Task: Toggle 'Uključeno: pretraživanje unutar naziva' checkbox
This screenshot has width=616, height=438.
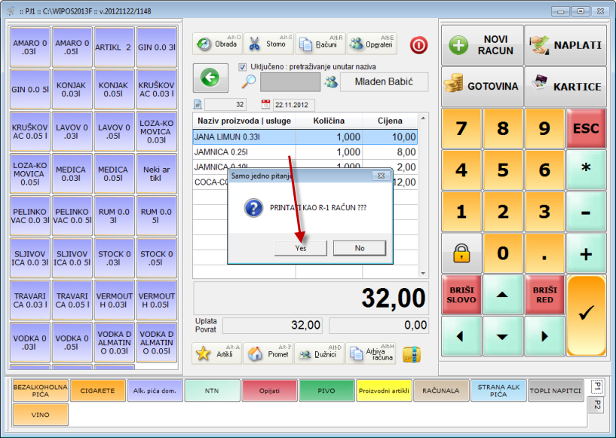Action: coord(243,66)
